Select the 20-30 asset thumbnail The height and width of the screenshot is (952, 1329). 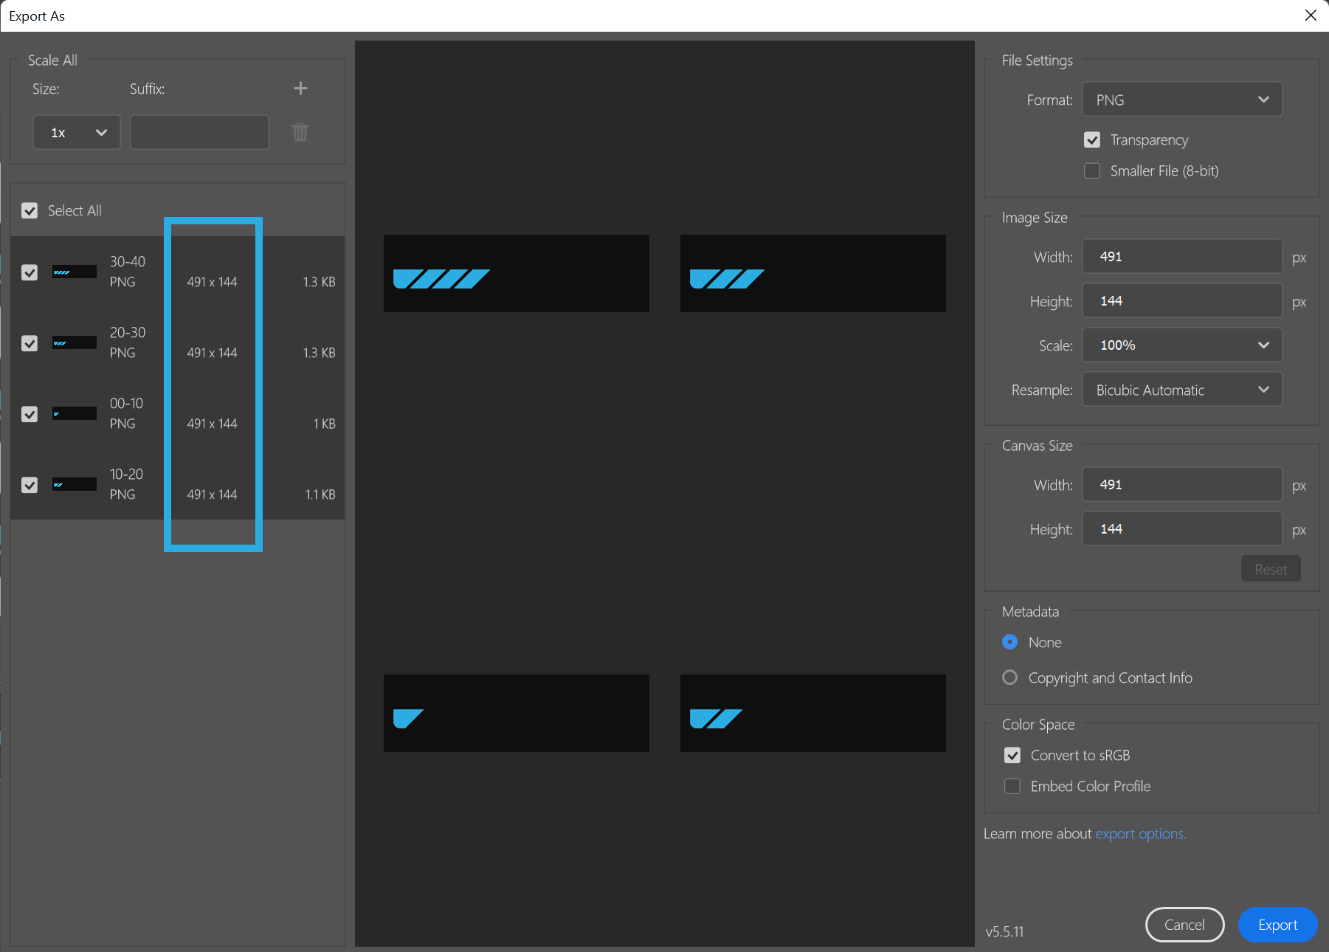[75, 343]
